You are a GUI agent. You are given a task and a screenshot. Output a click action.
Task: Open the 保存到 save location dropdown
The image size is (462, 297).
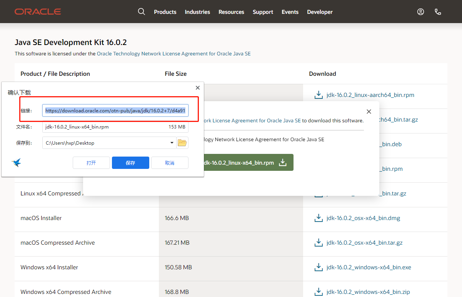click(172, 142)
